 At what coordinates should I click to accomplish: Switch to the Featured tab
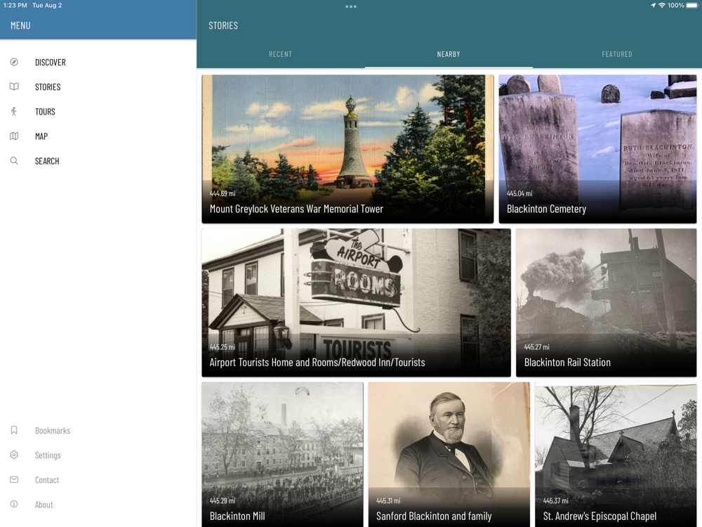tap(617, 54)
